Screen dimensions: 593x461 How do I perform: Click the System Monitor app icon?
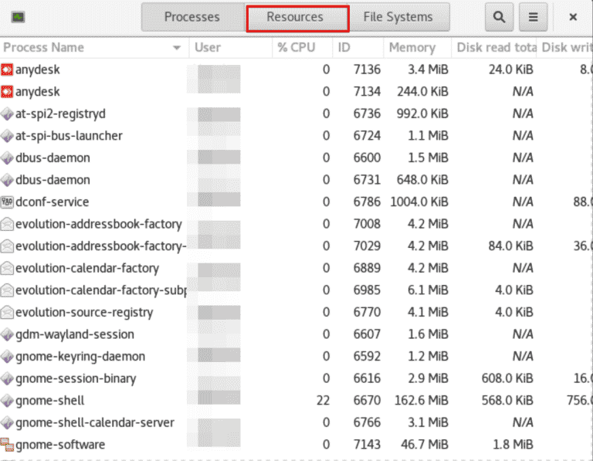pyautogui.click(x=18, y=17)
